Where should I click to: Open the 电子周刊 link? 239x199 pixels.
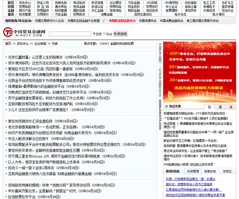[218, 14]
